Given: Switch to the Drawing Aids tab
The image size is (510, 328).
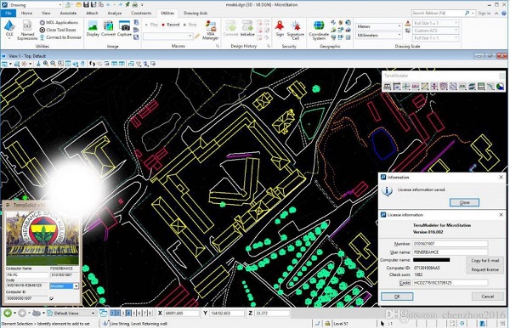Looking at the screenshot, I should pyautogui.click(x=195, y=13).
